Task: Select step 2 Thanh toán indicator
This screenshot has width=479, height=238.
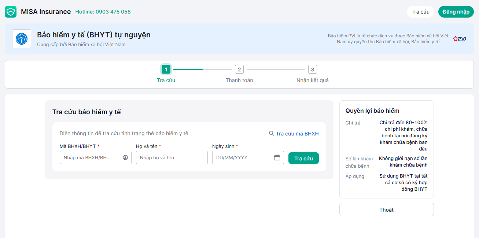Action: (239, 69)
